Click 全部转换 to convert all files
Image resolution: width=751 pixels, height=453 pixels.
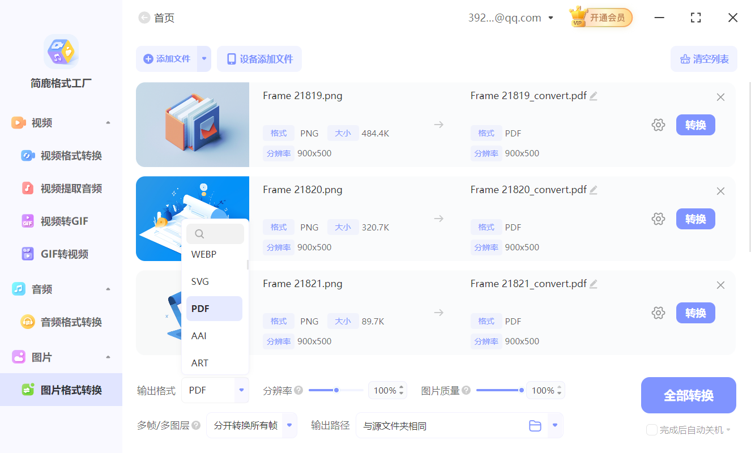tap(688, 395)
